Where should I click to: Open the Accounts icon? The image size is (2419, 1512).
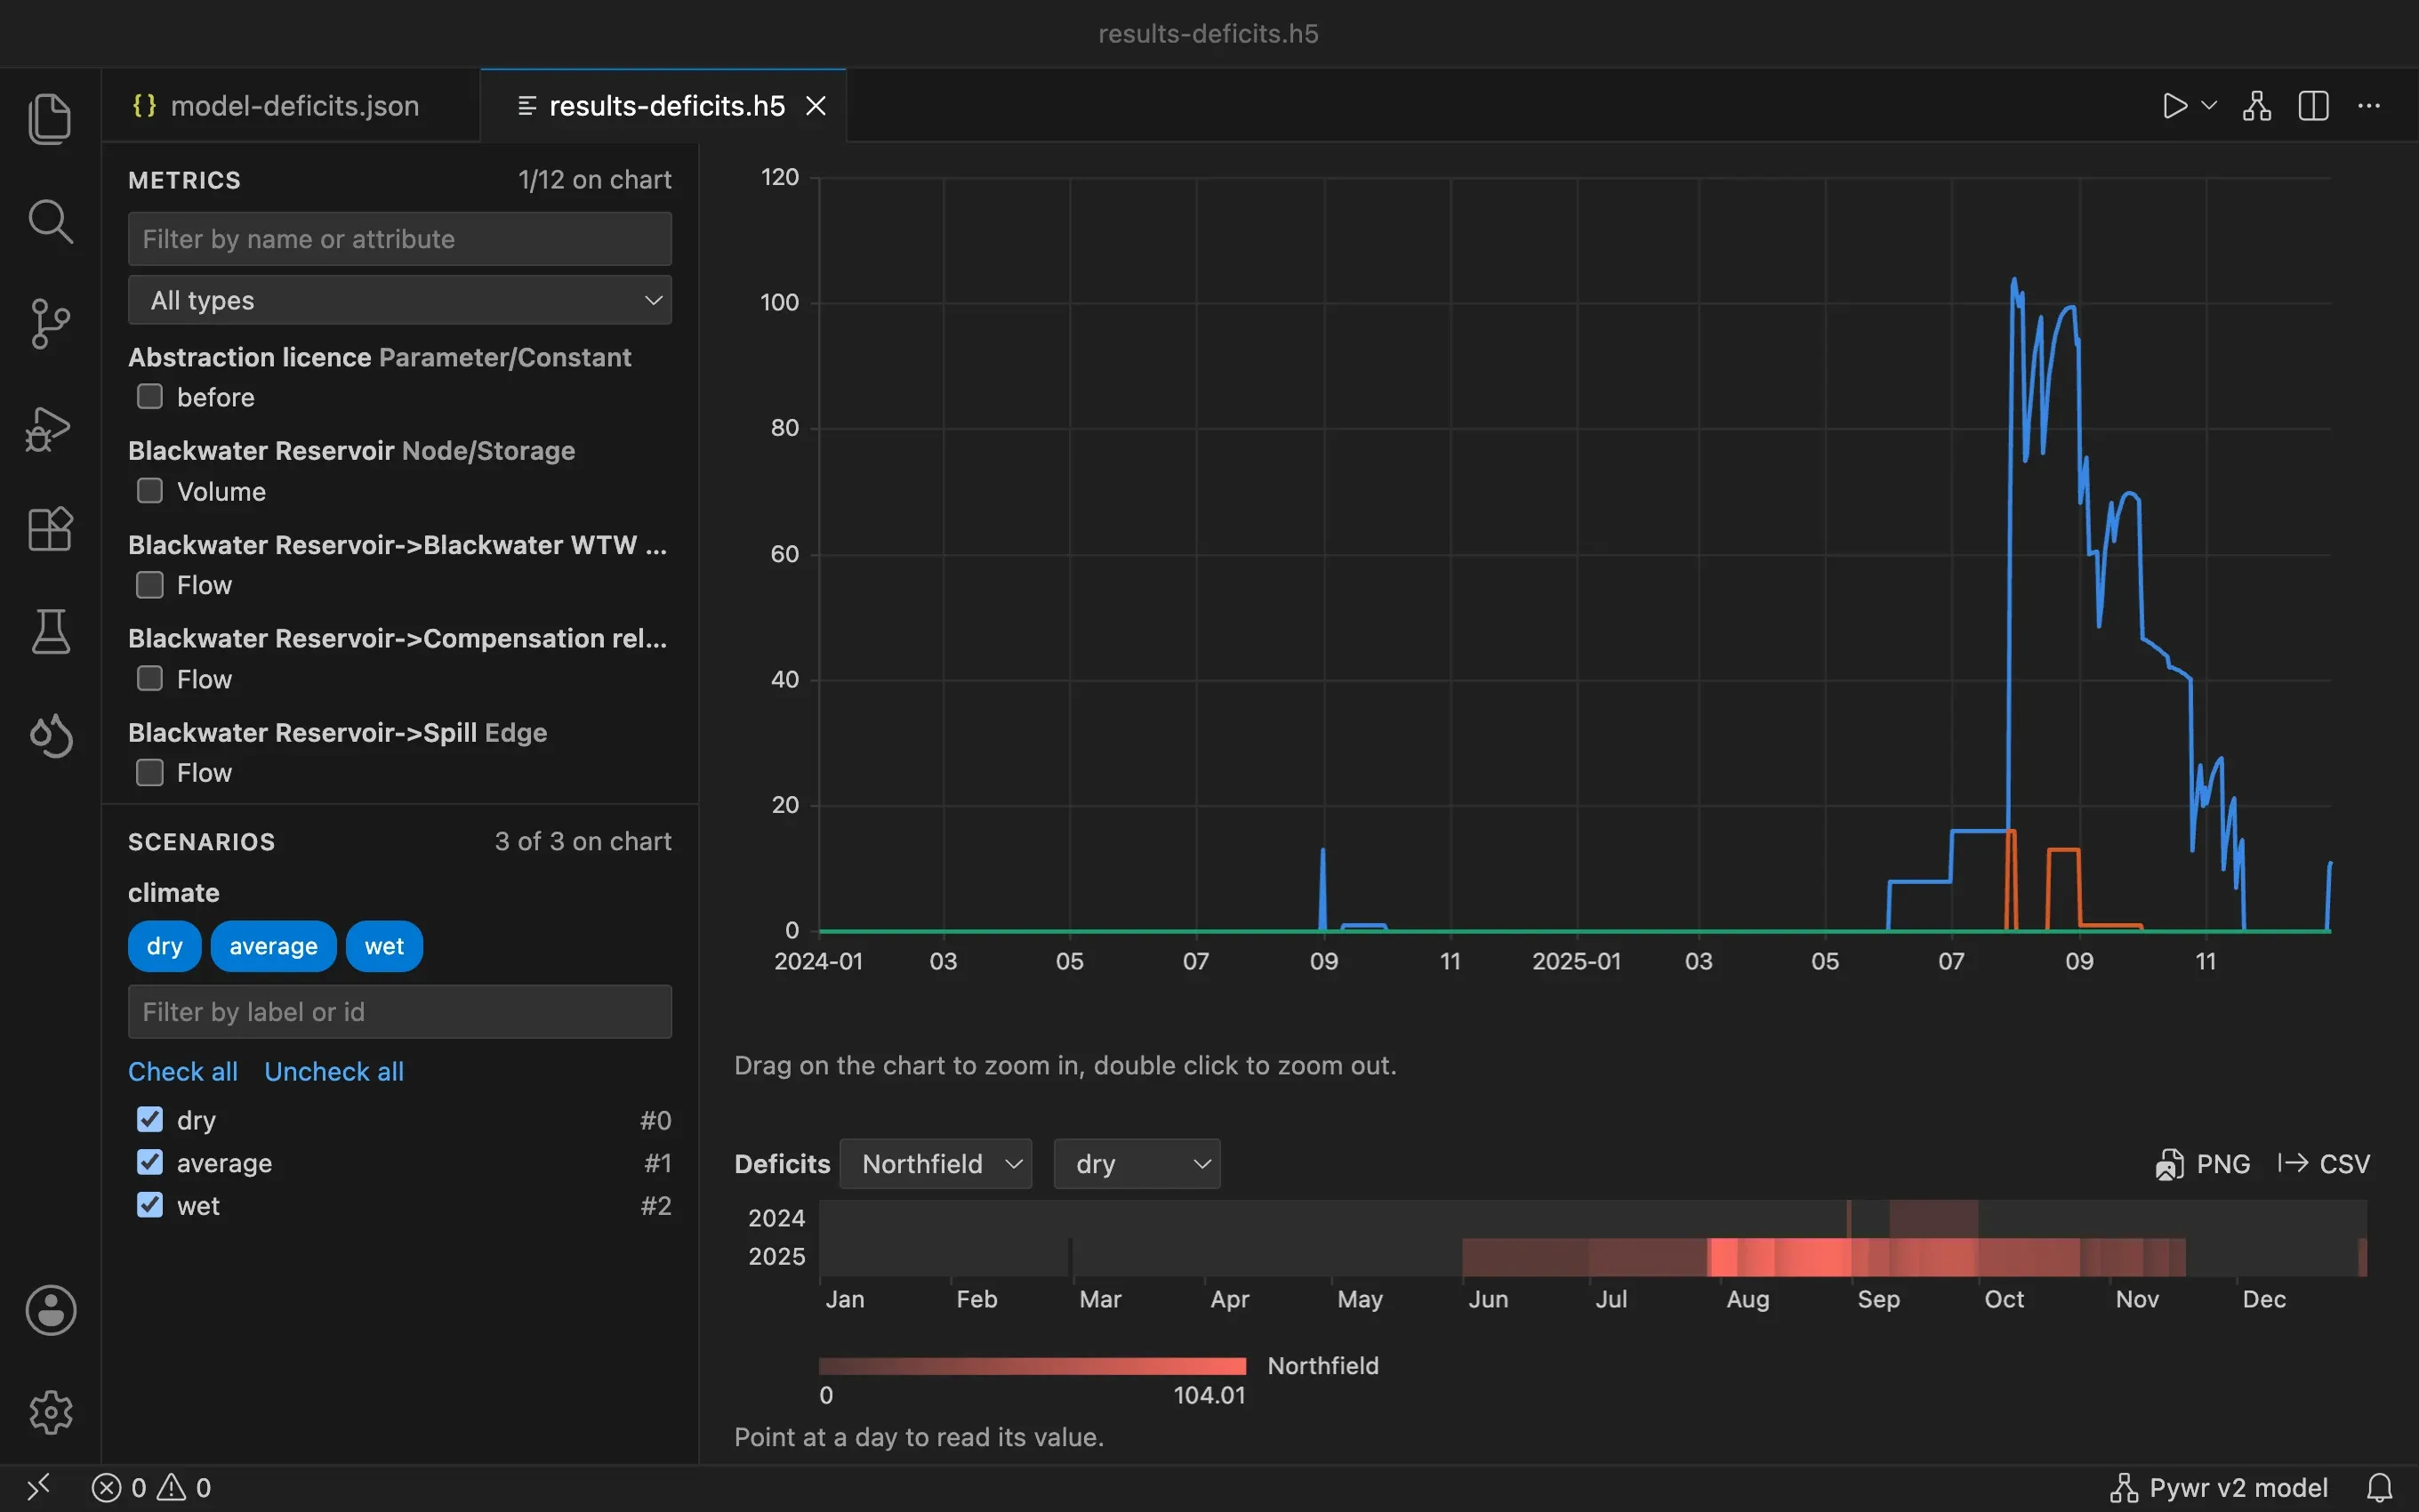50,1310
